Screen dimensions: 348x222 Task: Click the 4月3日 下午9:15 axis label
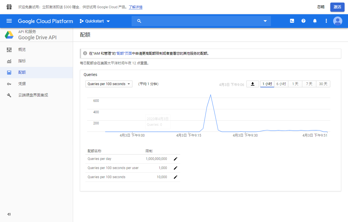[x=189, y=135]
